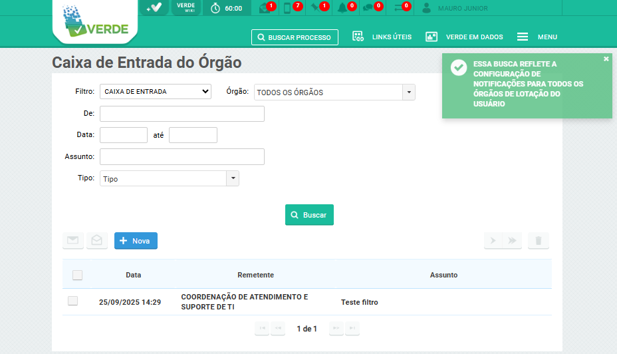Click the pinned items icon in top bar
The width and height of the screenshot is (617, 354).
tap(316, 8)
